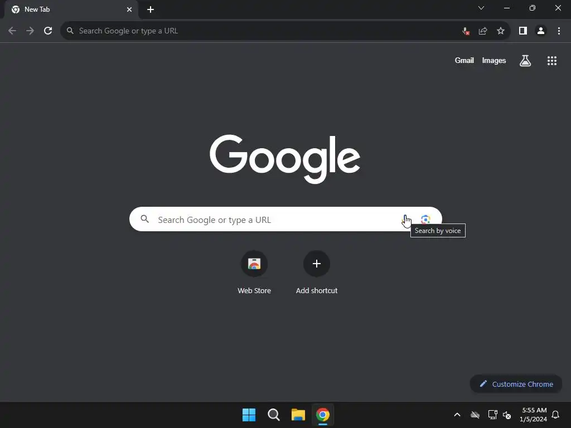Open the Chrome three-dot menu
This screenshot has height=428, width=571.
tap(559, 31)
